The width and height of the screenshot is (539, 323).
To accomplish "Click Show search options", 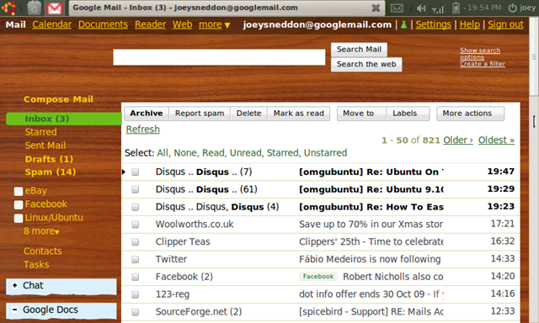I will pyautogui.click(x=480, y=54).
